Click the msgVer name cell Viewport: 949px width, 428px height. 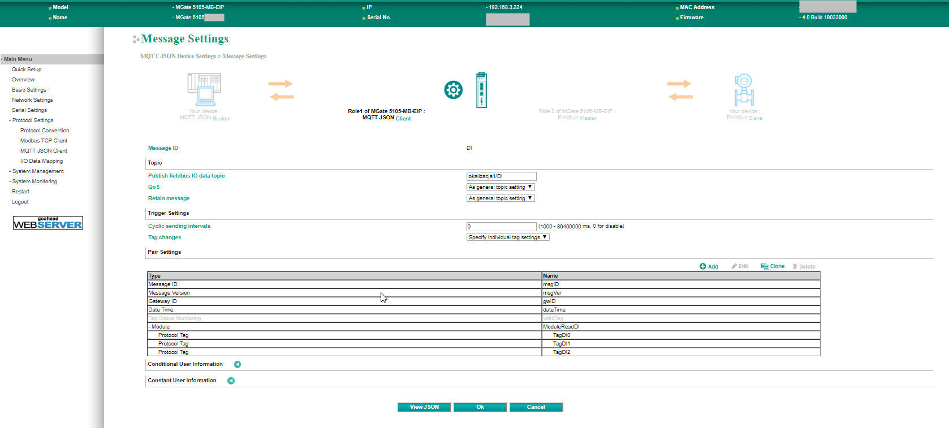[681, 293]
